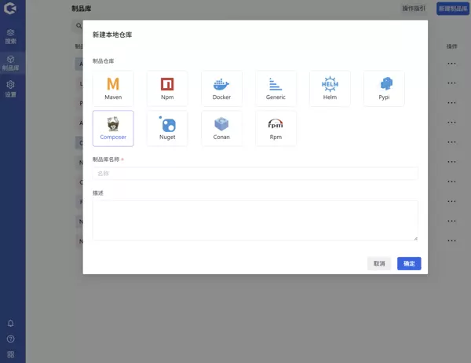Select the Docker repository type
This screenshot has width=471, height=363.
pyautogui.click(x=221, y=88)
